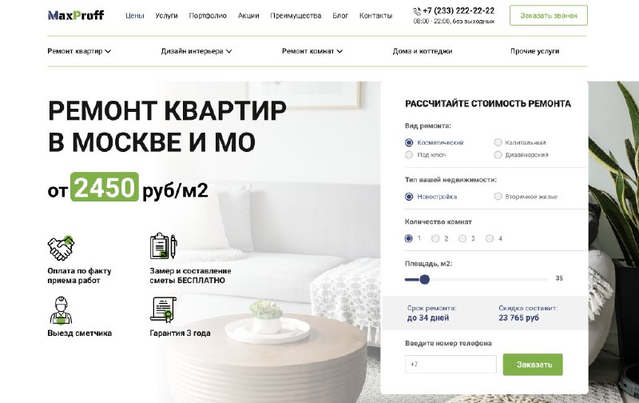This screenshot has height=403, width=639.
Task: Open the Портфолио menu item
Action: (x=208, y=15)
